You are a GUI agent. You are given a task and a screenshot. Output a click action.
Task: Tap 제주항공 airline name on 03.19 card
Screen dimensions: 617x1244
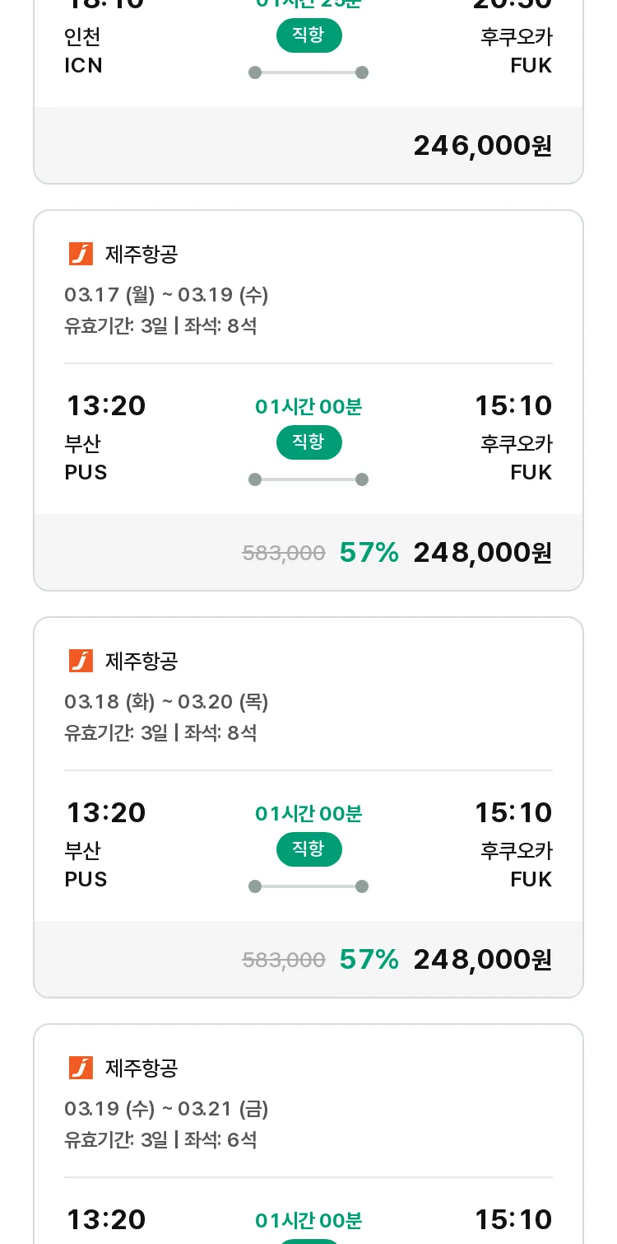pyautogui.click(x=141, y=1069)
